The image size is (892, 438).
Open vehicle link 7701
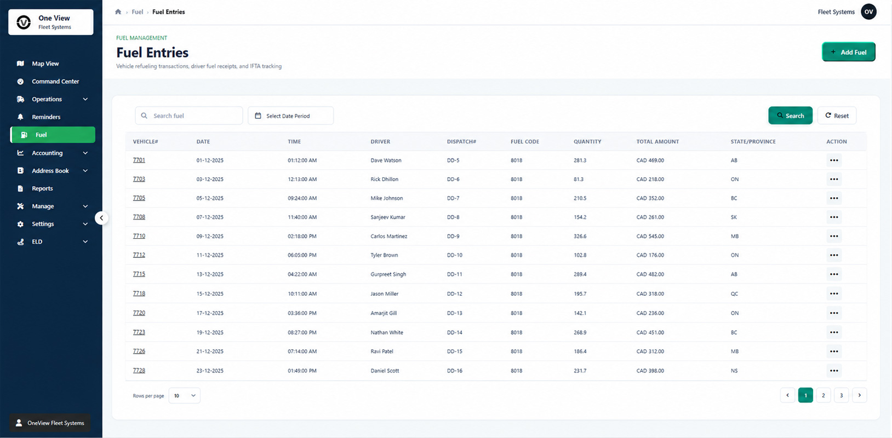(139, 160)
